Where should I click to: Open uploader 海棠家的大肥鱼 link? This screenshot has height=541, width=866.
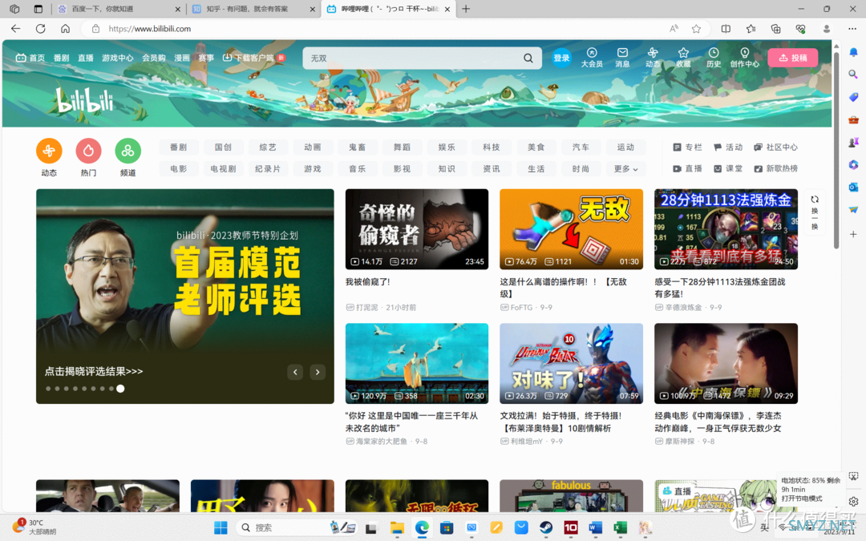[x=382, y=441]
